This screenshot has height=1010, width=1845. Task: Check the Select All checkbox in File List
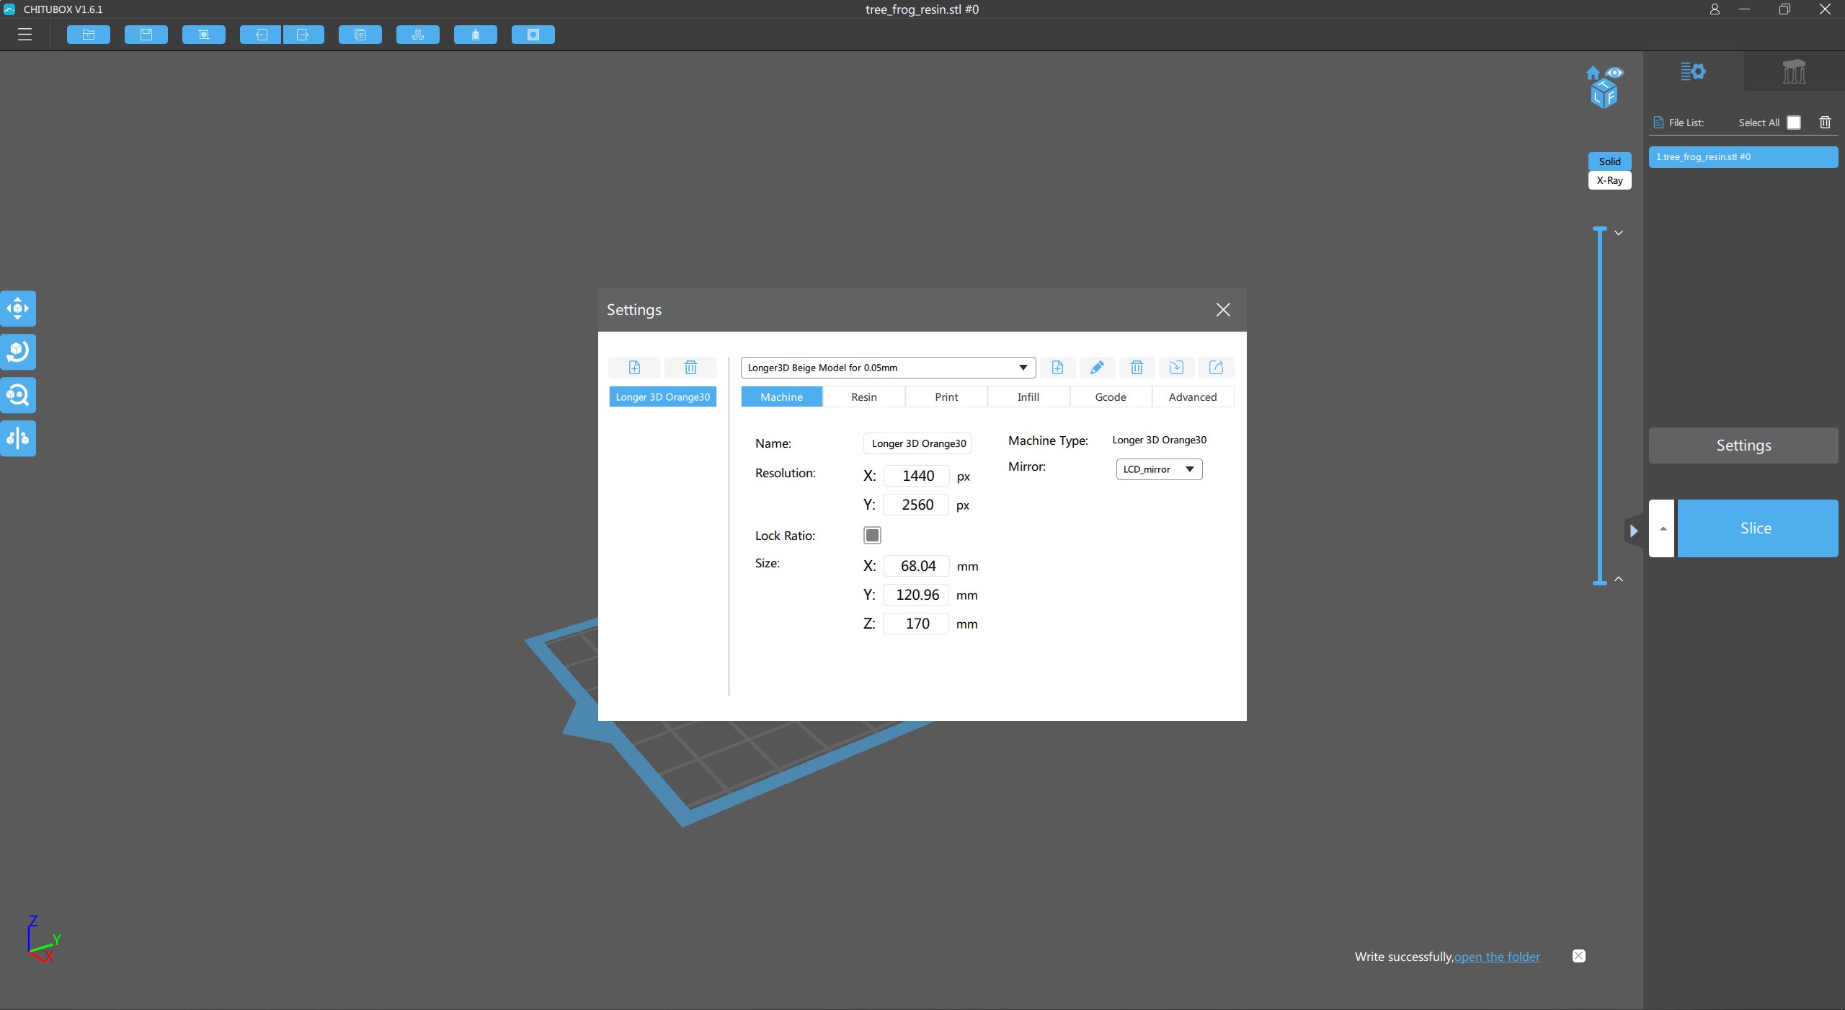coord(1794,123)
